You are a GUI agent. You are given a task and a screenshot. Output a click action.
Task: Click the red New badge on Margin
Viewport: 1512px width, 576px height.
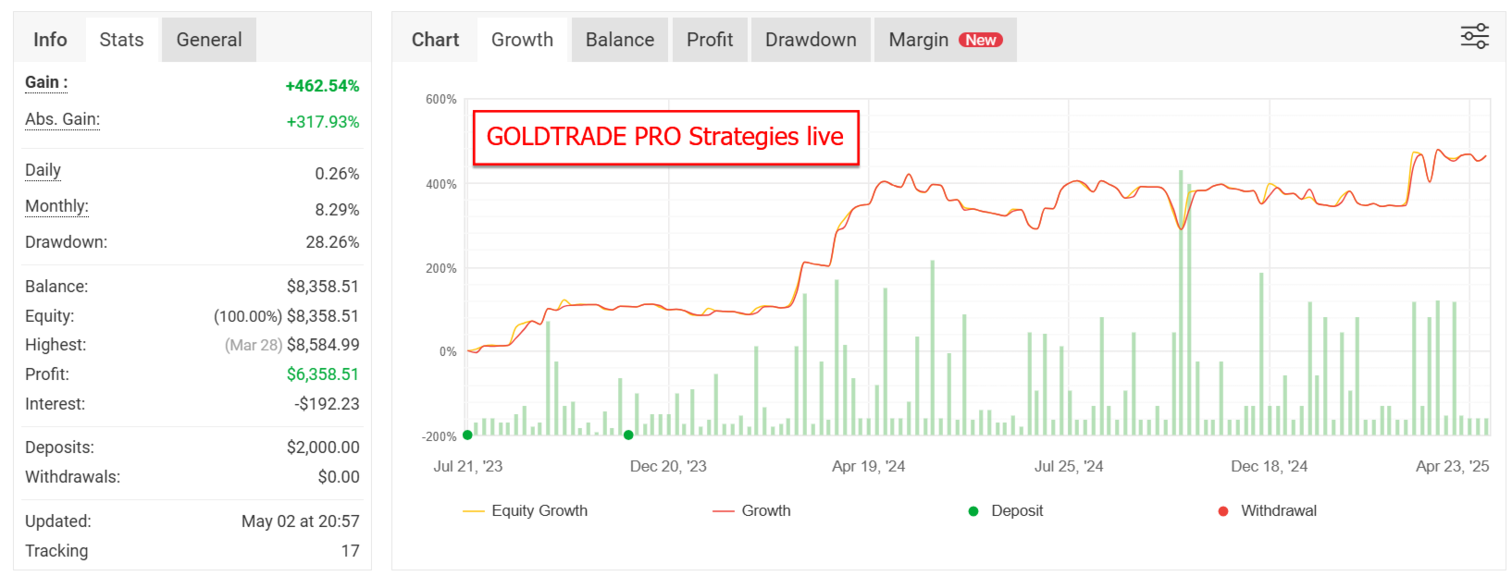tap(981, 40)
